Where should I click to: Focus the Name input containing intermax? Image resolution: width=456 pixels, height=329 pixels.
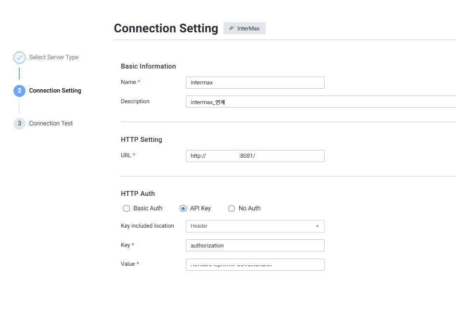tap(255, 82)
